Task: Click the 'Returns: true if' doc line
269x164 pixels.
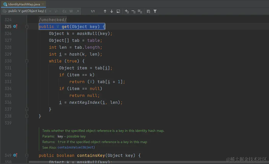Action: pos(95,142)
